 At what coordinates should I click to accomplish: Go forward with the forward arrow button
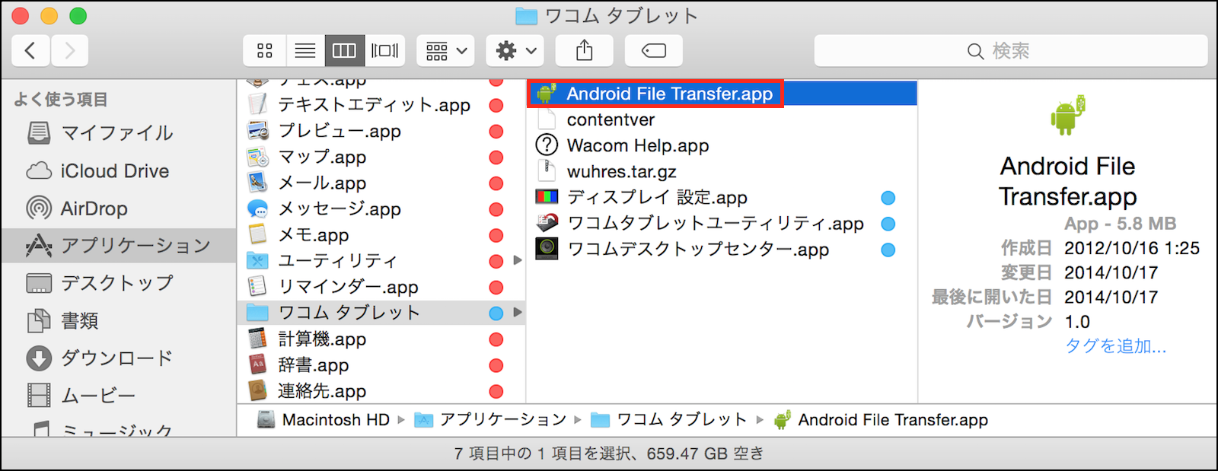point(70,51)
